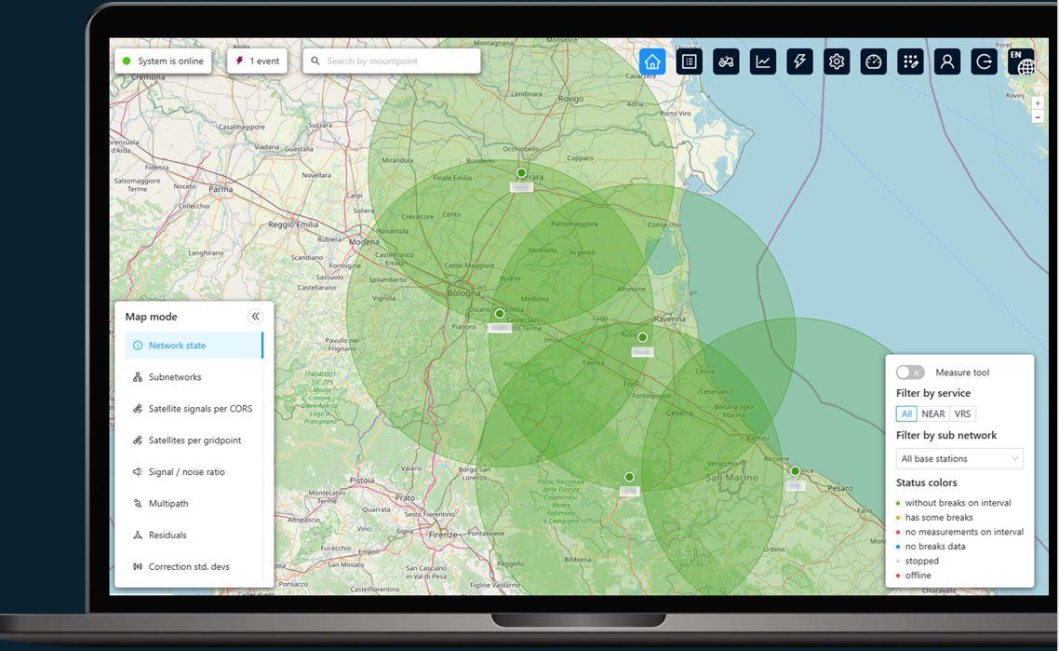Toggle the Measure tool switch
The height and width of the screenshot is (651, 1059).
coord(910,373)
